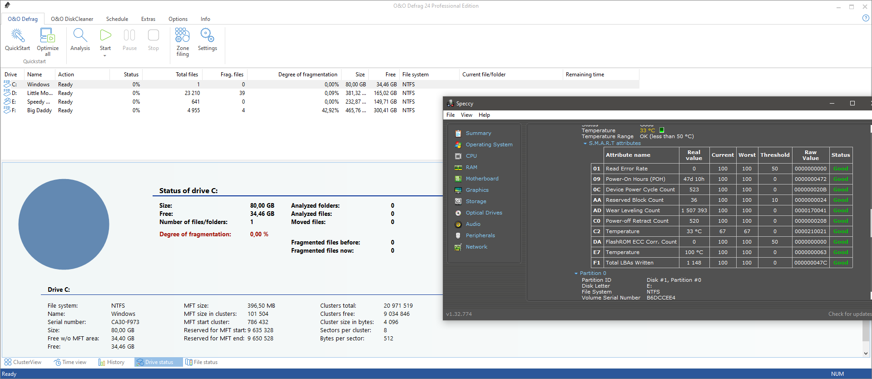Collapse the S.M.A.R.T attributes section
Screen dimensions: 872x379
[585, 144]
